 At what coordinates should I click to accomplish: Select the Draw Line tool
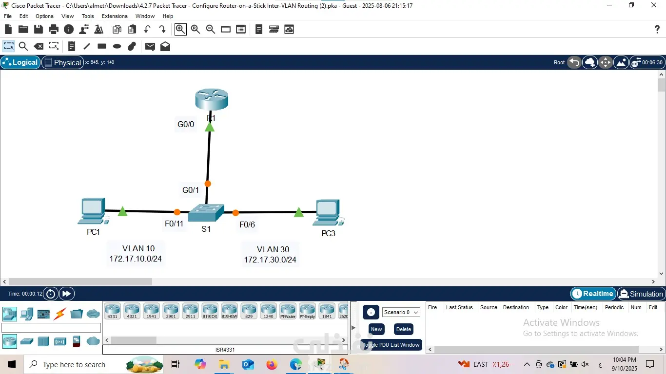click(87, 46)
